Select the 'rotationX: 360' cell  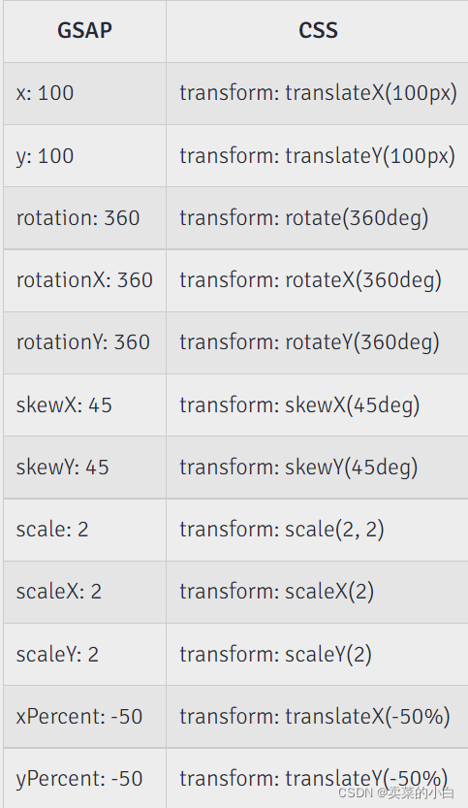(84, 280)
